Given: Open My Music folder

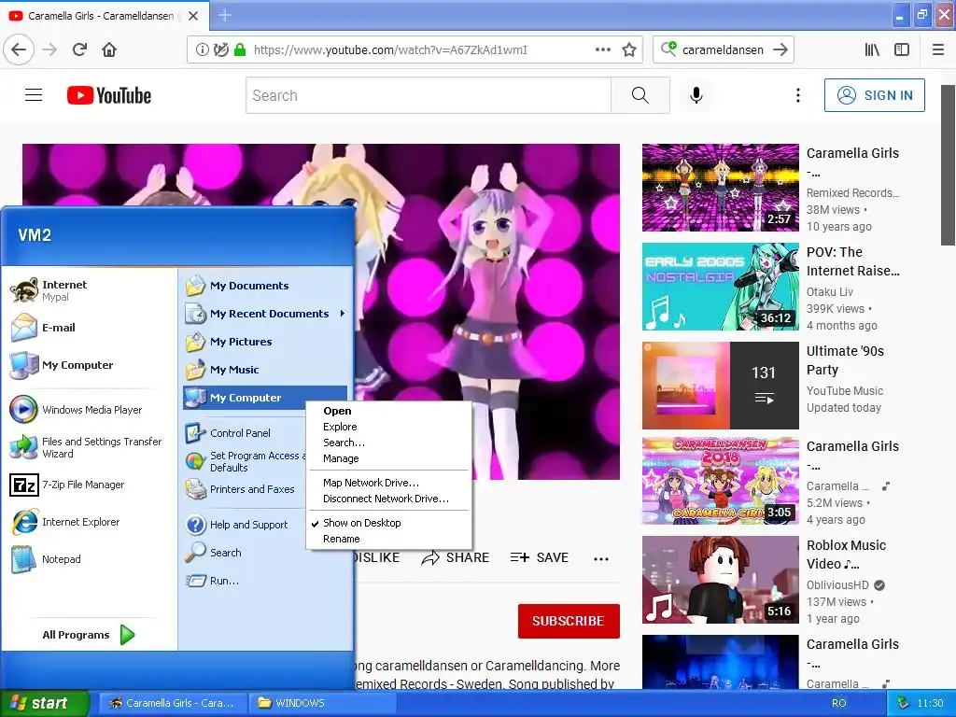Looking at the screenshot, I should [x=265, y=370].
